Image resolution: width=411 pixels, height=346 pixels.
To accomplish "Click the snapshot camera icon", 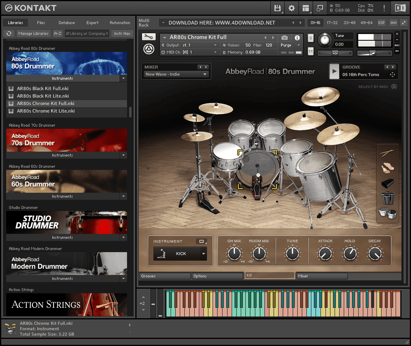I will tap(284, 37).
